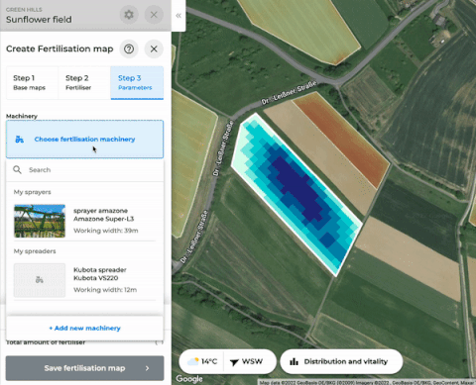The width and height of the screenshot is (476, 385).
Task: Close the Sunflower field panel
Action: pyautogui.click(x=154, y=15)
